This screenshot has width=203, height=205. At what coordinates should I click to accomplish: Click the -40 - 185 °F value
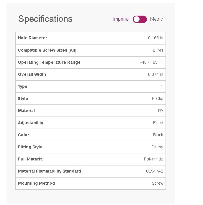[x=152, y=62]
